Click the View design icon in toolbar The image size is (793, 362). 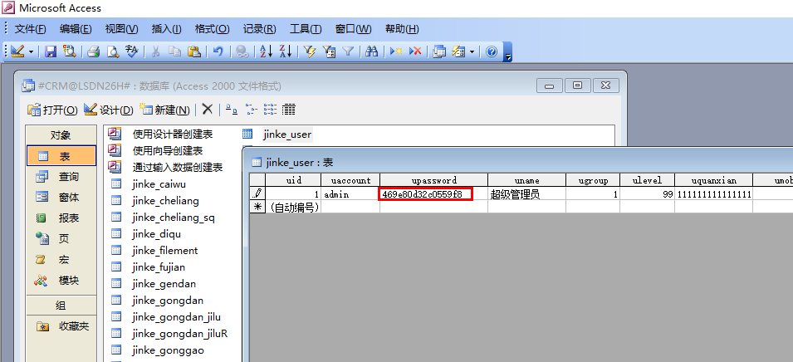pos(17,51)
